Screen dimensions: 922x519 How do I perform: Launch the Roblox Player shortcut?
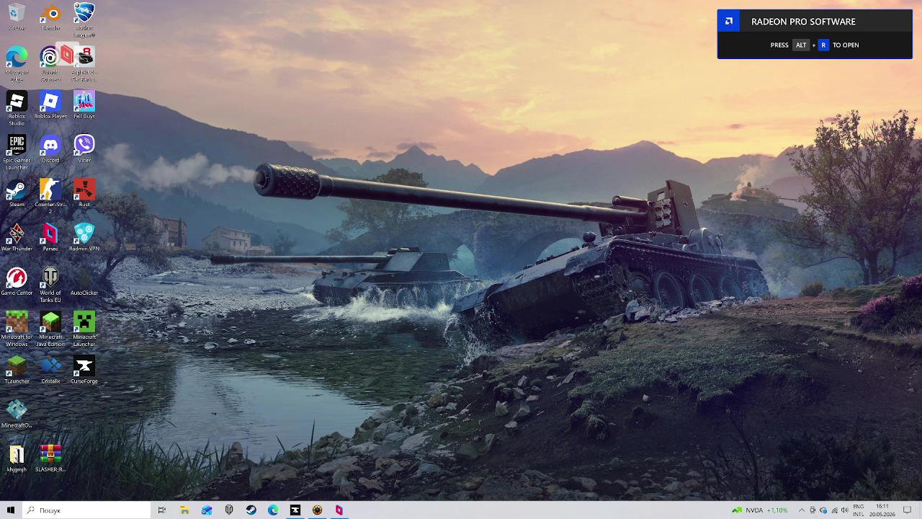pyautogui.click(x=50, y=105)
